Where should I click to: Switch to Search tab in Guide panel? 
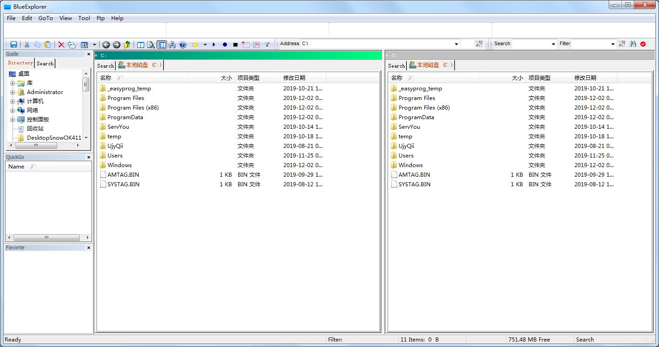click(x=45, y=63)
